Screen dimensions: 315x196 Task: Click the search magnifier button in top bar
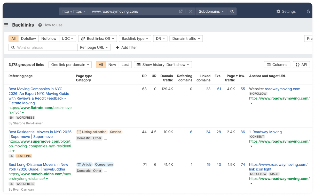[232, 11]
